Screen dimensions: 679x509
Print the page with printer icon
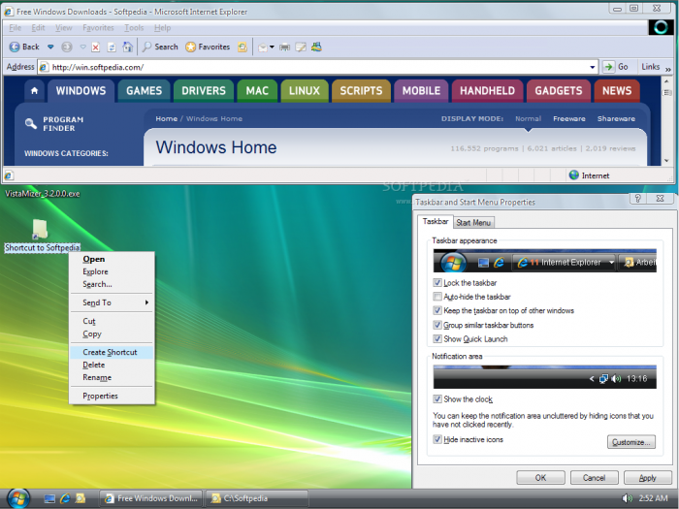[284, 47]
